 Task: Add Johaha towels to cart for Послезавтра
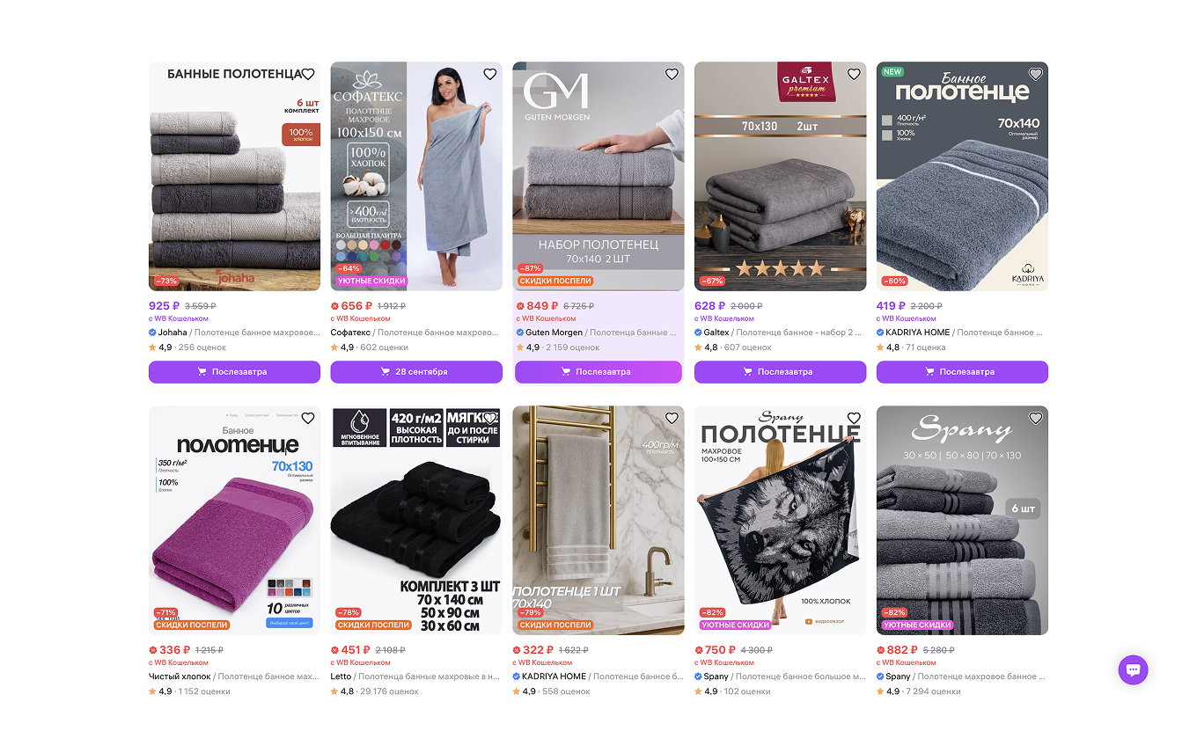[x=234, y=372]
